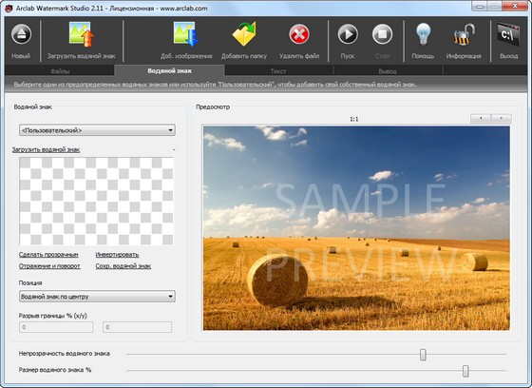Click the Сделать прозрачным link
The height and width of the screenshot is (388, 532).
pos(48,255)
